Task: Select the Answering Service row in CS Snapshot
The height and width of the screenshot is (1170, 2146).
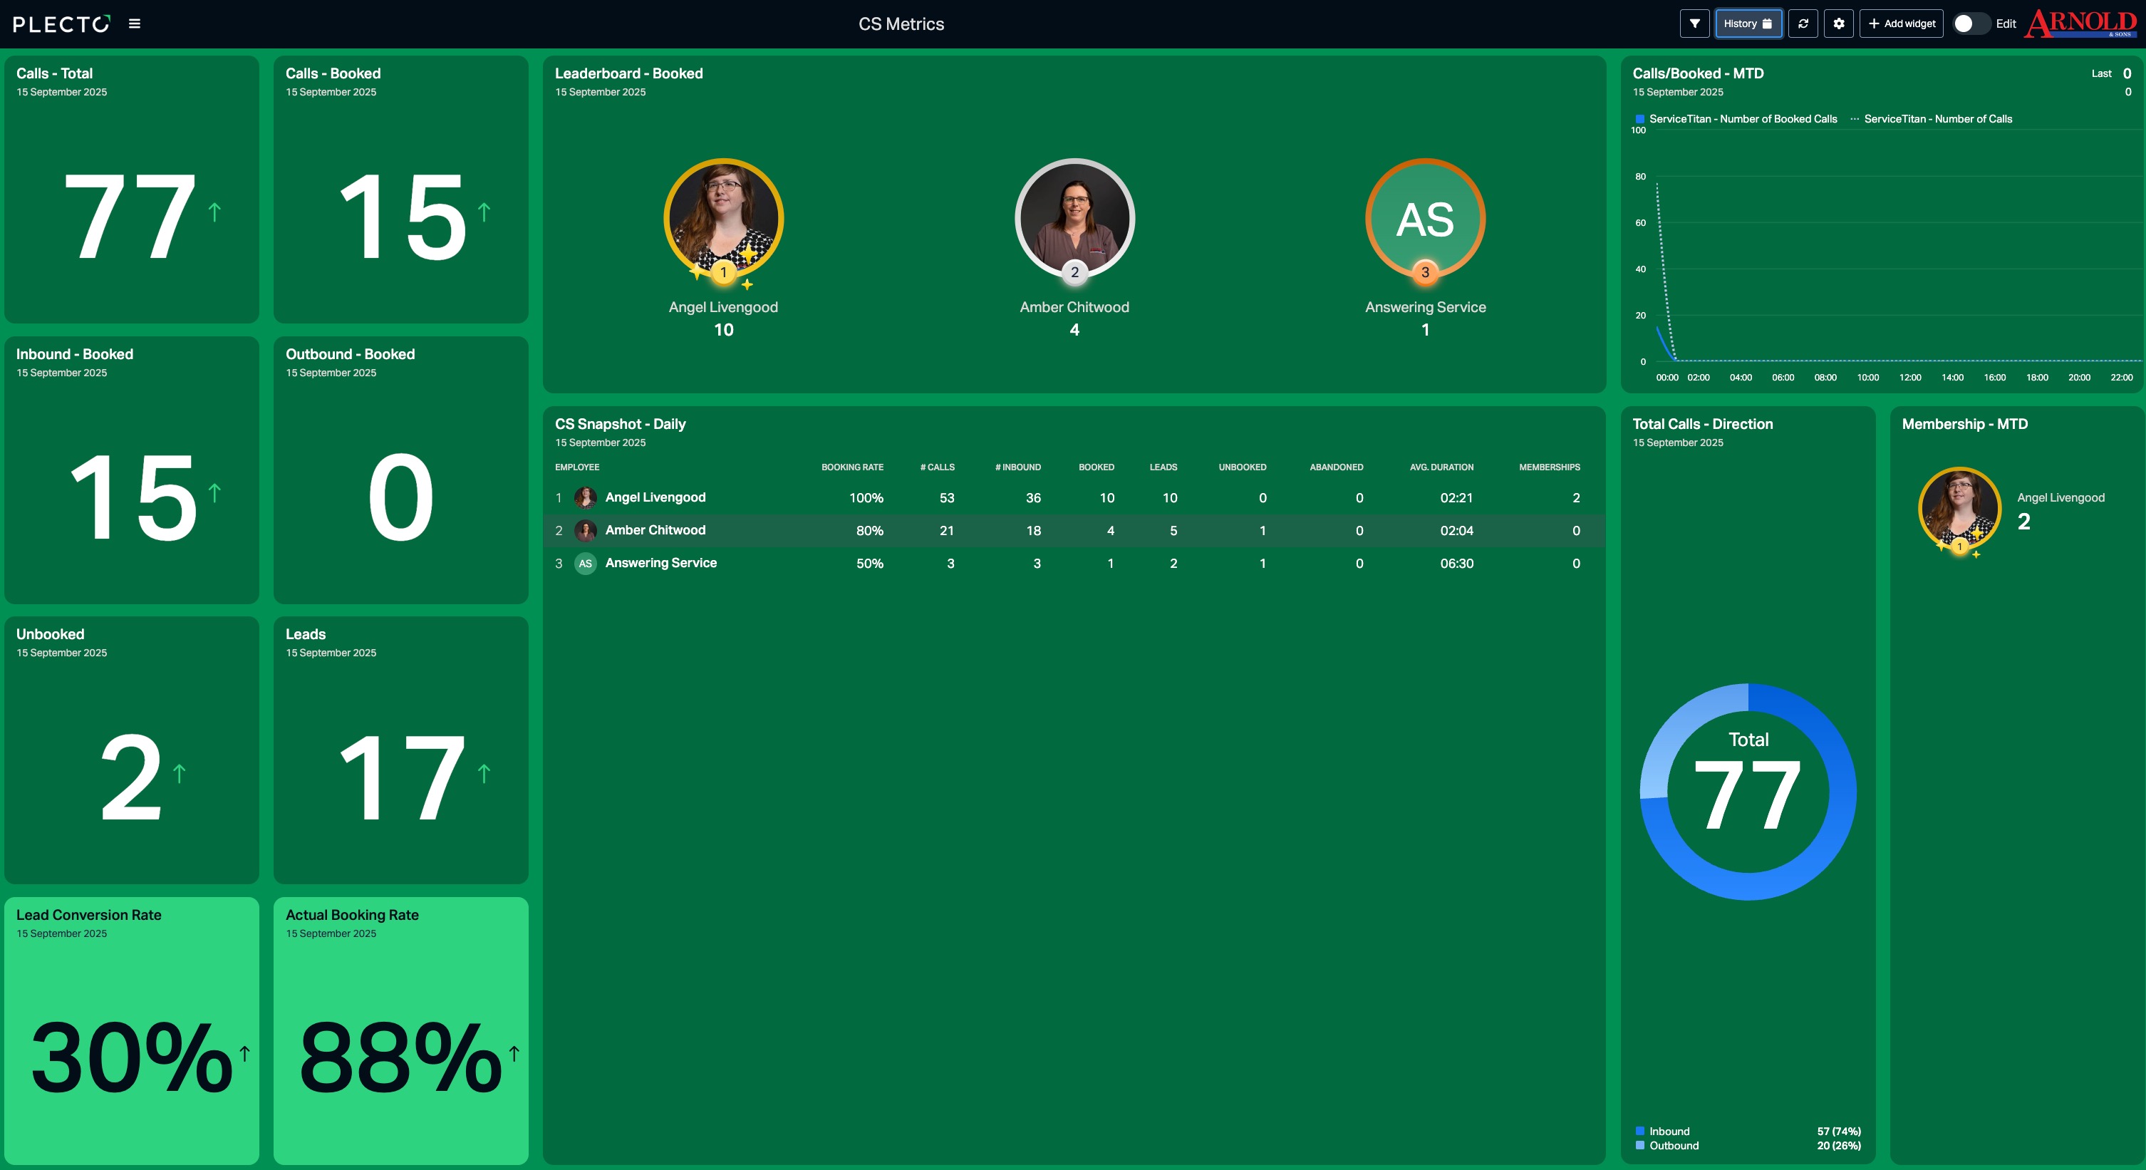Action: tap(1074, 564)
